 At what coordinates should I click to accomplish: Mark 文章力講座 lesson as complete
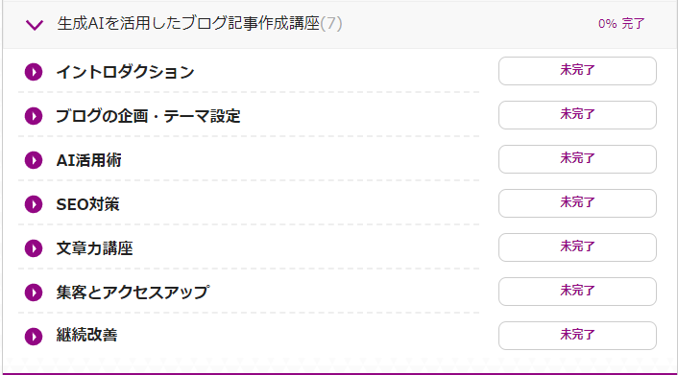pos(577,247)
